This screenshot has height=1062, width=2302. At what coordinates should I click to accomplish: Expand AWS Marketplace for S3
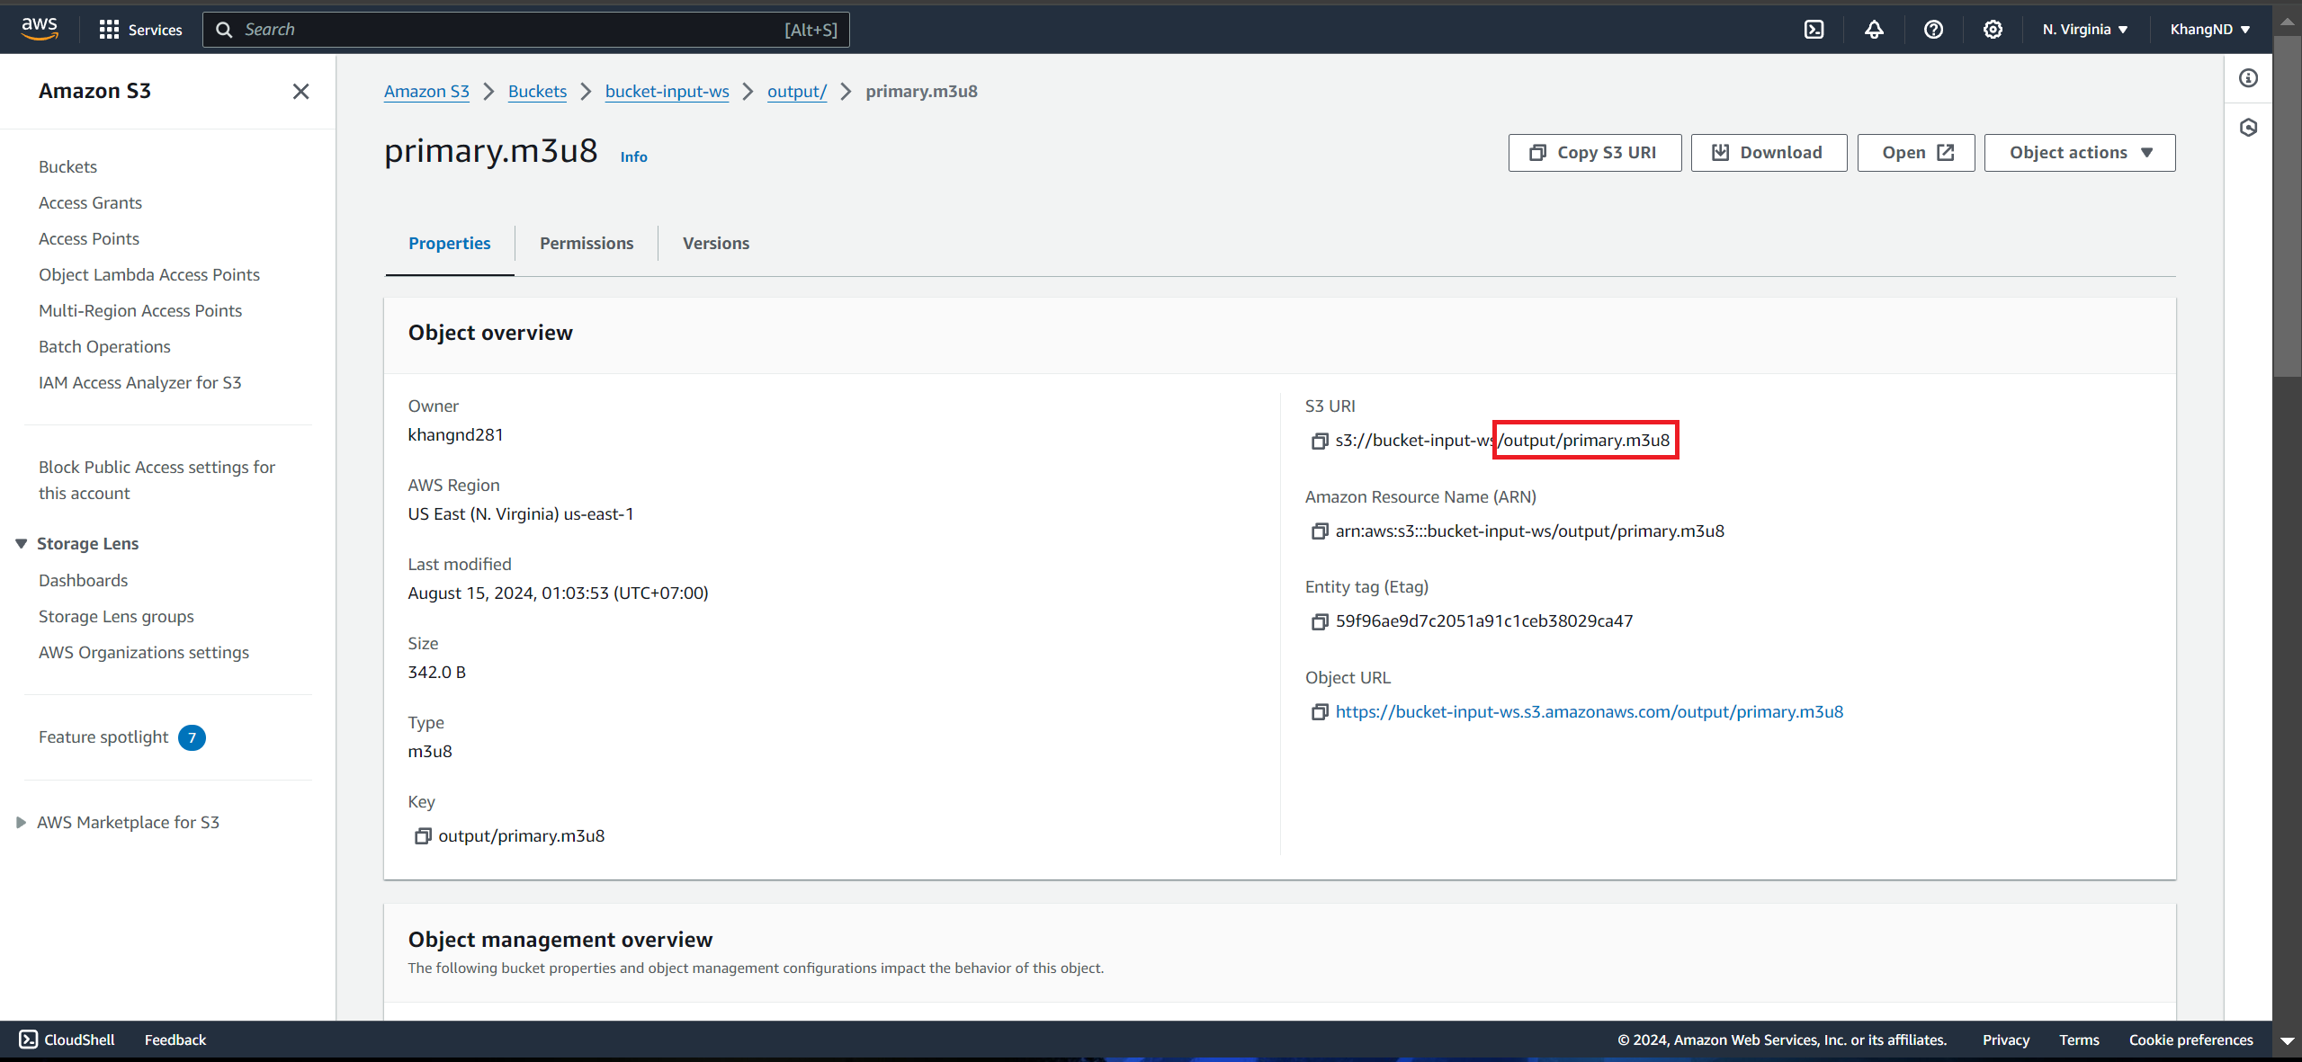(21, 823)
